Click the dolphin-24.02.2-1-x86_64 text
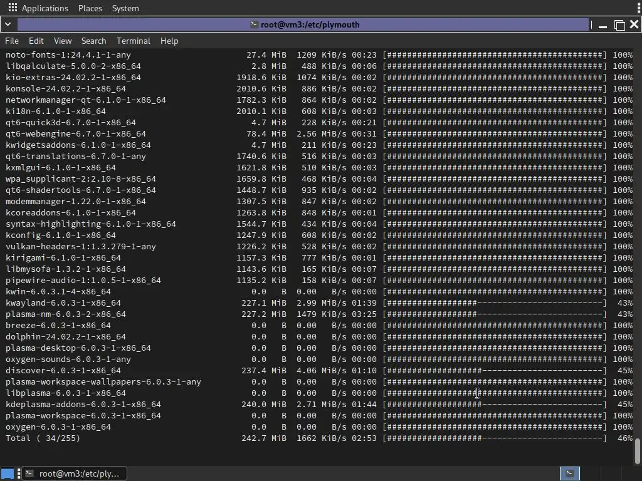The height and width of the screenshot is (481, 642). 65,337
